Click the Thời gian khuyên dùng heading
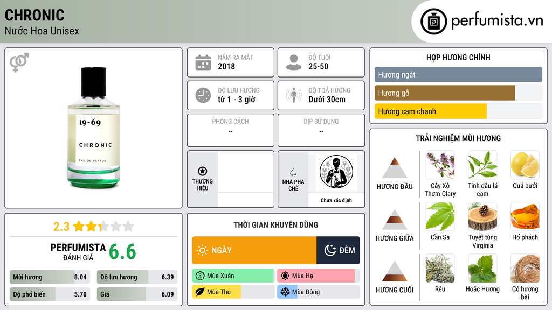 pyautogui.click(x=276, y=225)
